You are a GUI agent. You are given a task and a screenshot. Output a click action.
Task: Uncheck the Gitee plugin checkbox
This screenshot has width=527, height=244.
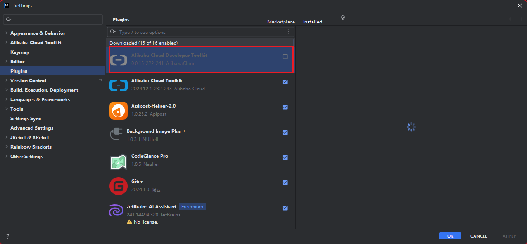click(285, 183)
